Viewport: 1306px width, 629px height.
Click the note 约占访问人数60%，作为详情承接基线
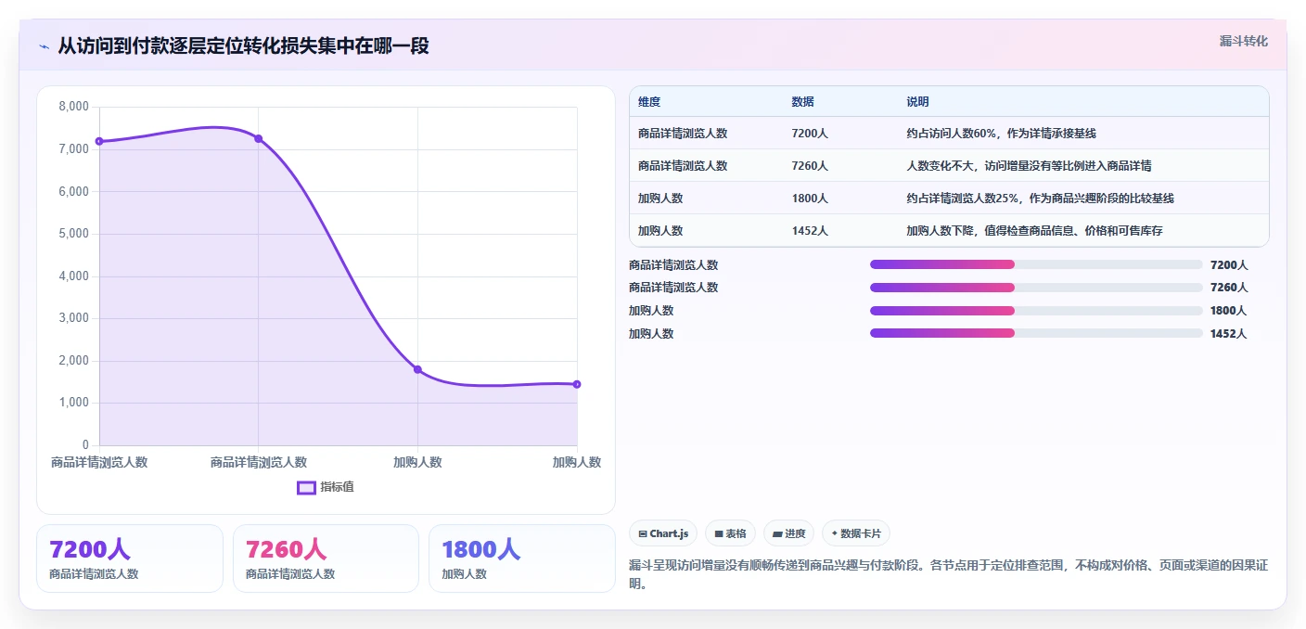coord(1001,134)
